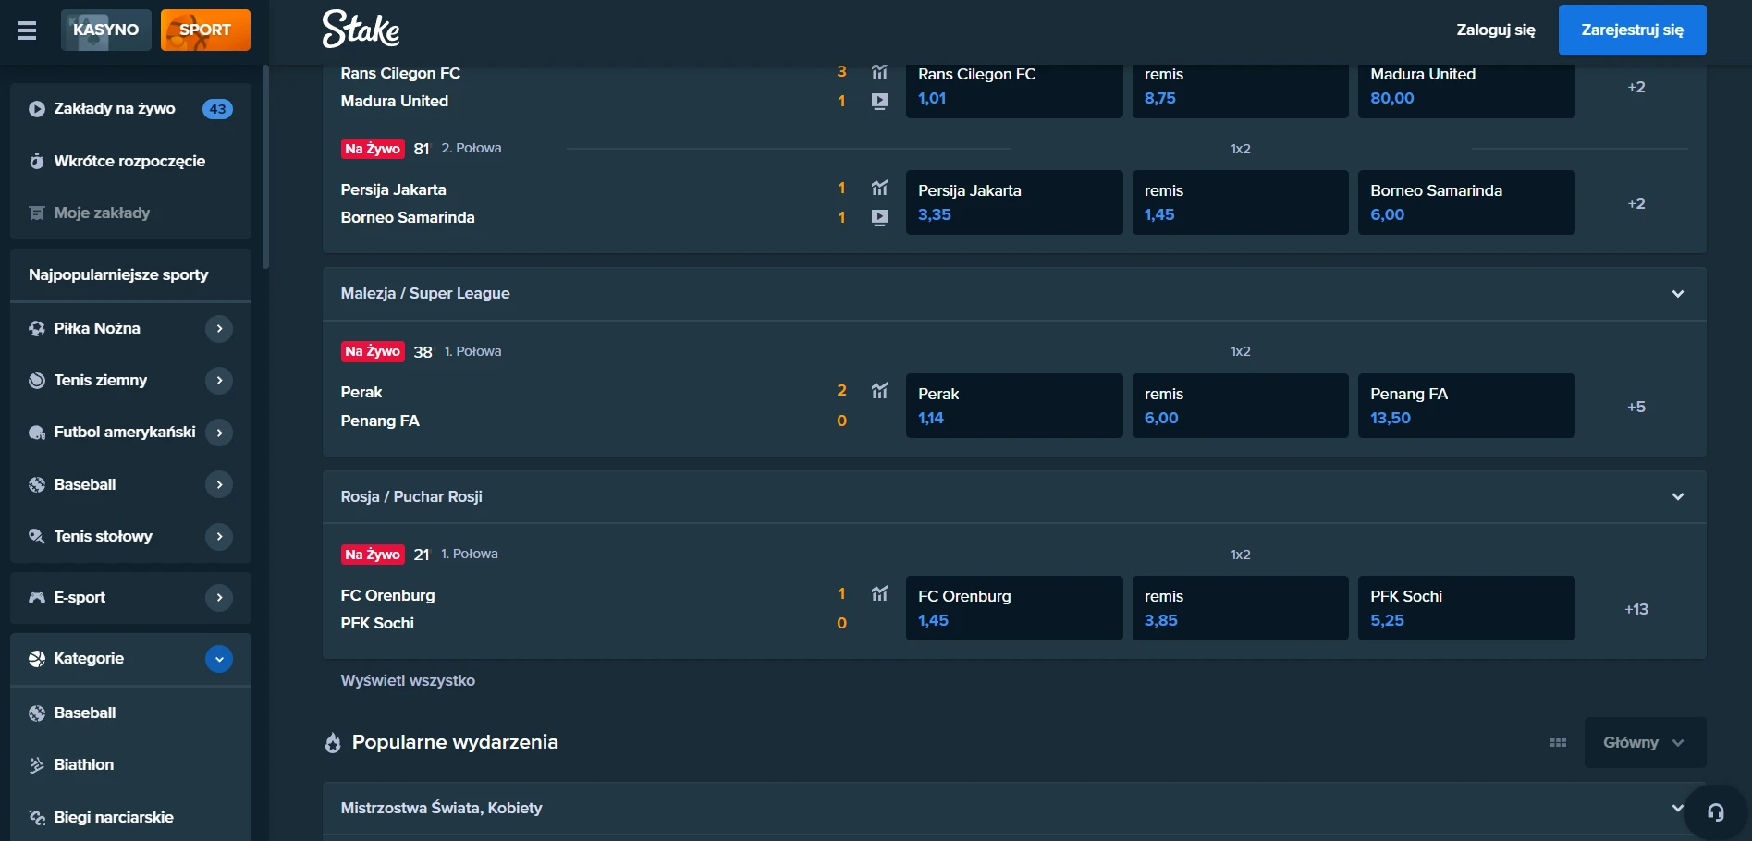Image resolution: width=1752 pixels, height=841 pixels.
Task: Click Zaloguj się link
Action: [1495, 30]
